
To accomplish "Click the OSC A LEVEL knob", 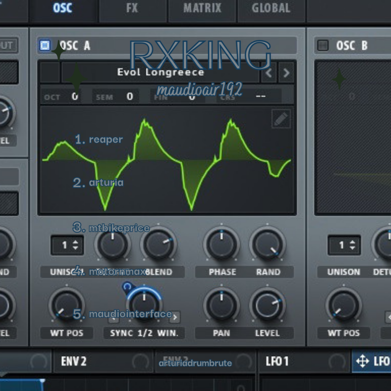I will (x=267, y=305).
